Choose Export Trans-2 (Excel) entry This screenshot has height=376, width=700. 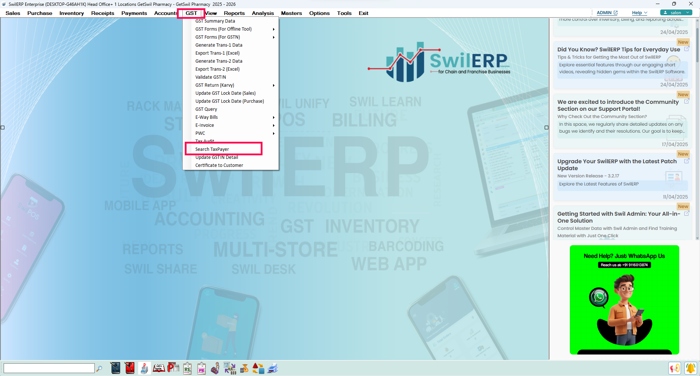click(x=217, y=69)
